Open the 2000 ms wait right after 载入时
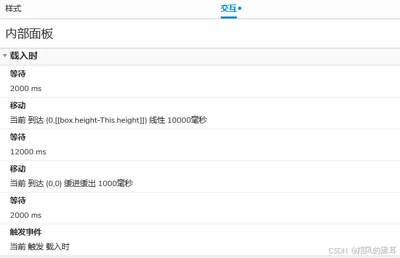The height and width of the screenshot is (258, 400). pos(26,88)
